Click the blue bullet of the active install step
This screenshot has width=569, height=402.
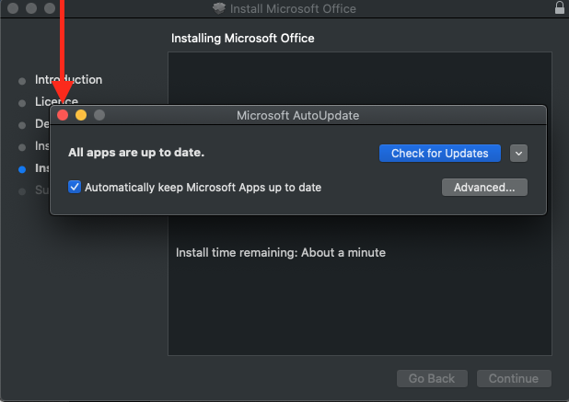pyautogui.click(x=22, y=169)
